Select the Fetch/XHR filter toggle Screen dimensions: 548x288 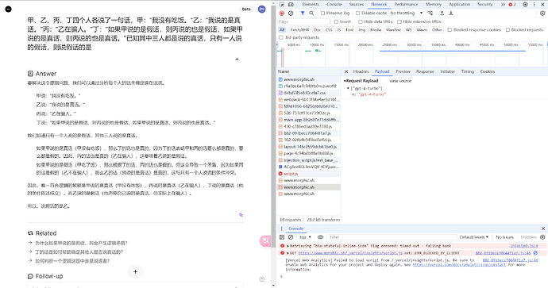(299, 30)
